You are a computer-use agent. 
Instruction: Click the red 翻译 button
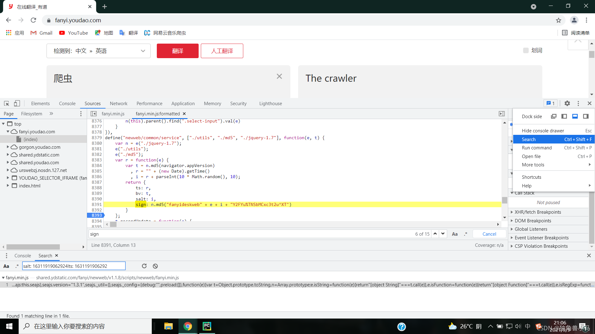[178, 51]
